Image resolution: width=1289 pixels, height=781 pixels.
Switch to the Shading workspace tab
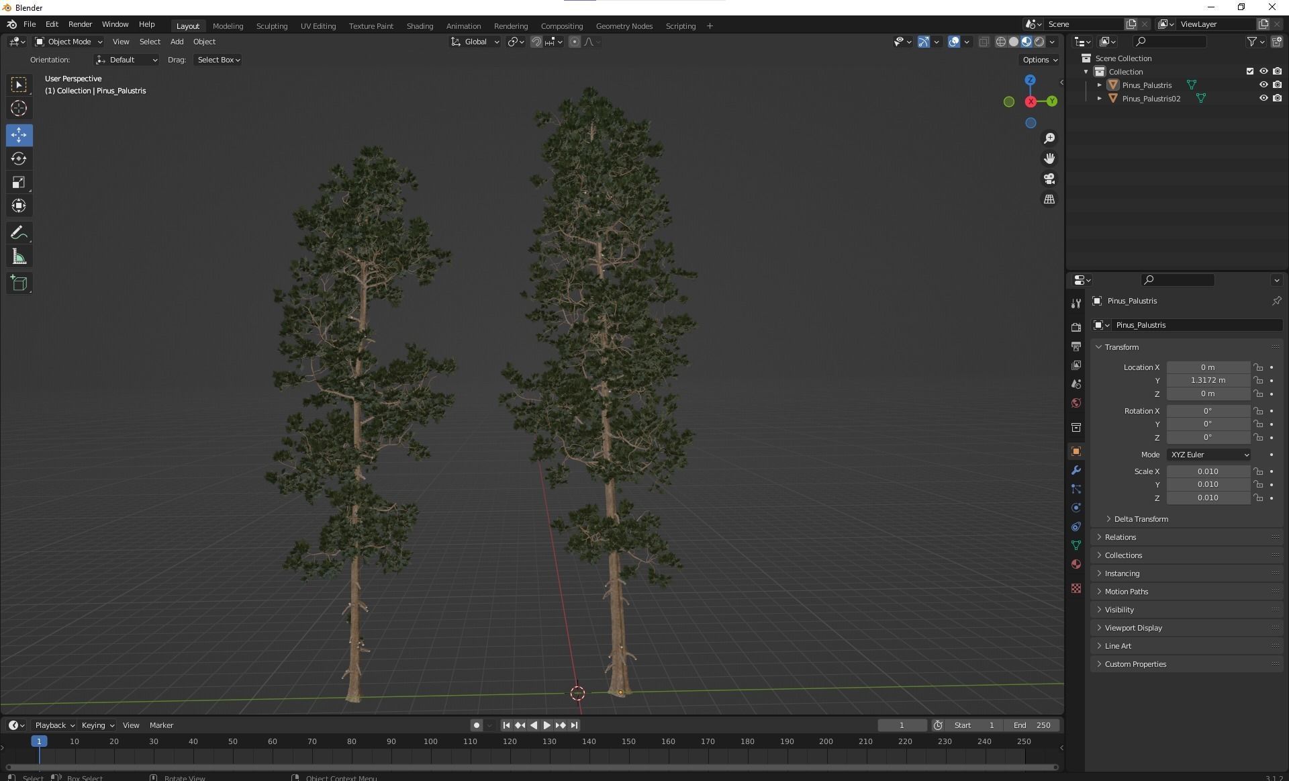(420, 26)
